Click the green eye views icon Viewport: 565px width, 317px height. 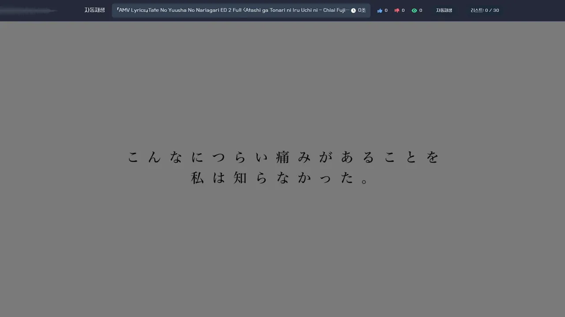[414, 11]
